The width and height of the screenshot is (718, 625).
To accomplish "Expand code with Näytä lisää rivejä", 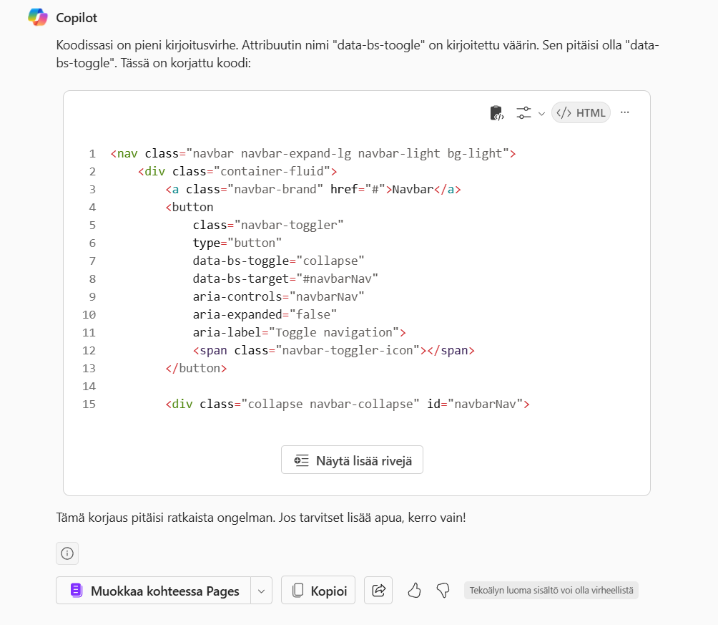I will click(352, 460).
